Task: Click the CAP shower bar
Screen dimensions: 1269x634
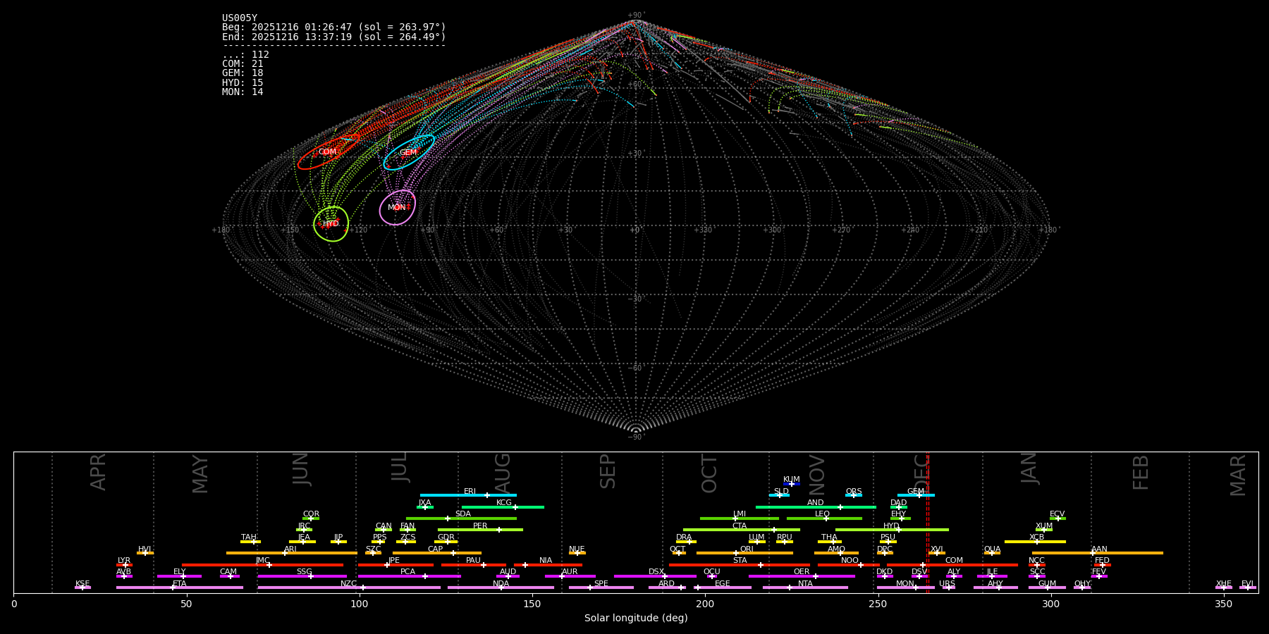Action: (437, 553)
